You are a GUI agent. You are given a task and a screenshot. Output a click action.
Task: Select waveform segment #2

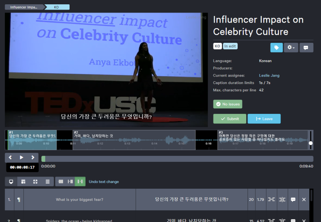pyautogui.click(x=134, y=140)
